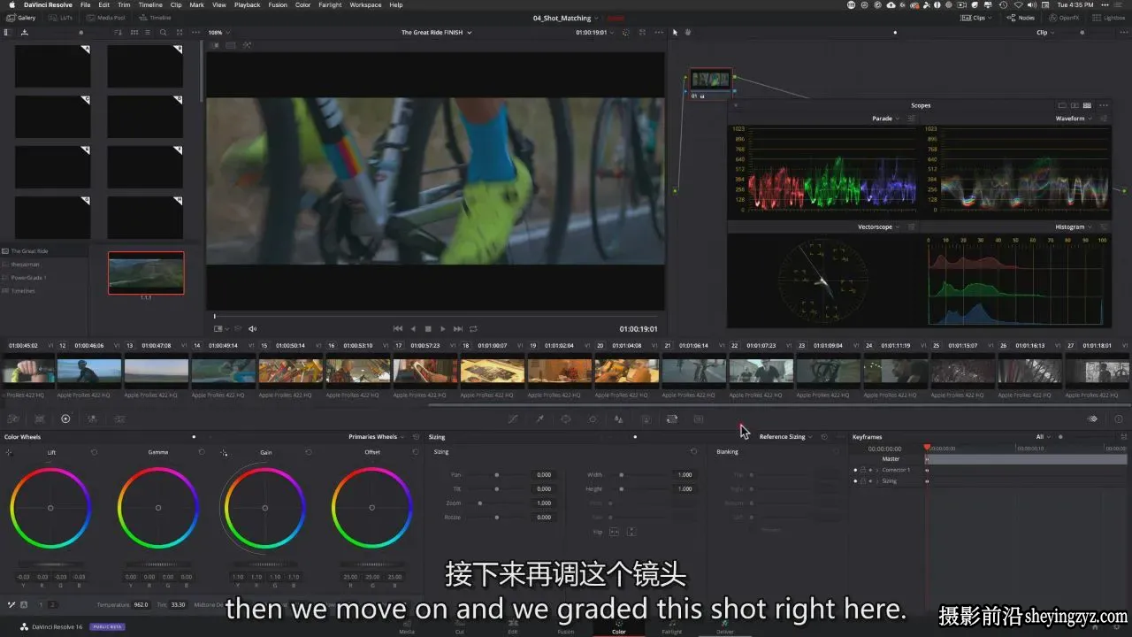The width and height of the screenshot is (1132, 637).
Task: Reset the Lift color wheel
Action: tap(94, 452)
